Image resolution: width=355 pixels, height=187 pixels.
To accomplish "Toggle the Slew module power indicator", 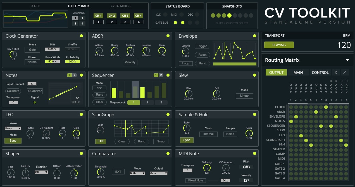I will click(254, 75).
